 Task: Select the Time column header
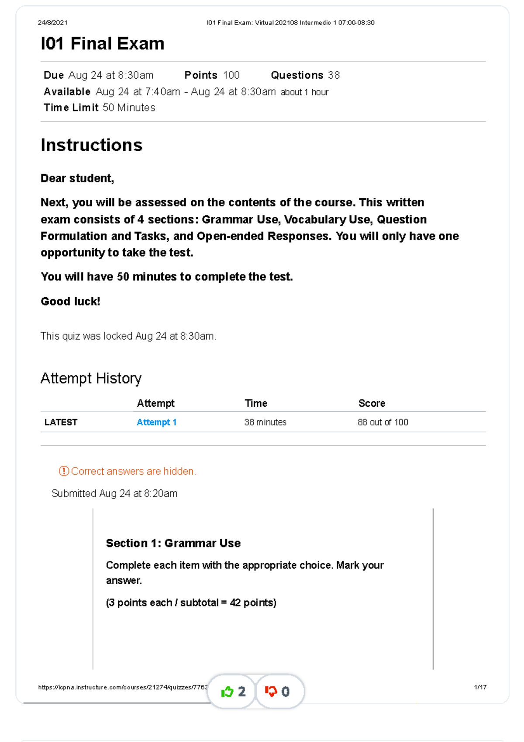256,403
